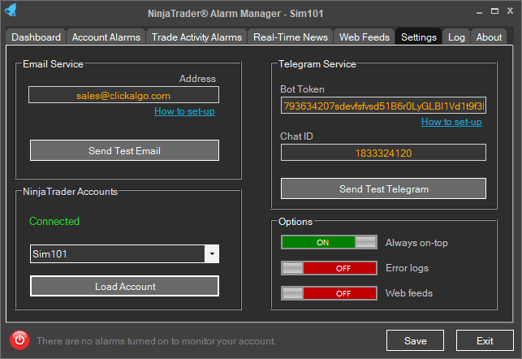This screenshot has height=359, width=522.
Task: Click the Bot Token input field
Action: click(x=383, y=106)
